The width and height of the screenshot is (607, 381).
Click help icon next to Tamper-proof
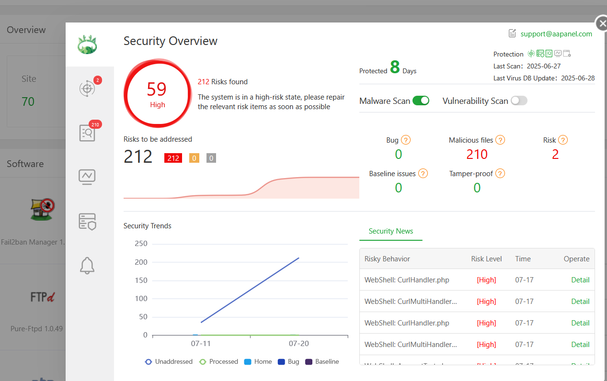tap(500, 174)
